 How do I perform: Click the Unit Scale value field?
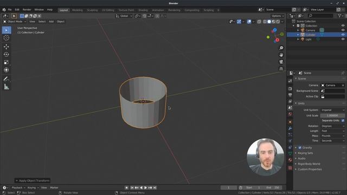point(332,115)
